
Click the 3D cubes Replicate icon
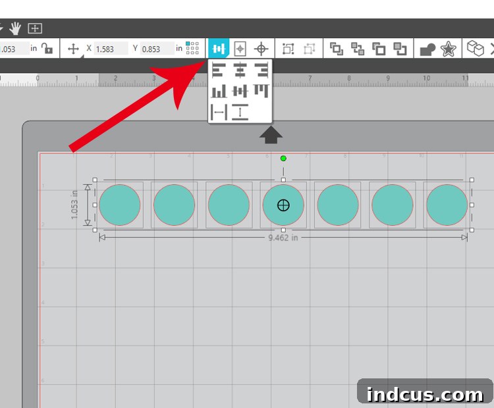(x=475, y=49)
